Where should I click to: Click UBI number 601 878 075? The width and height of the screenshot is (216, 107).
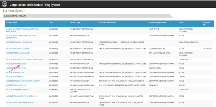click(x=53, y=59)
